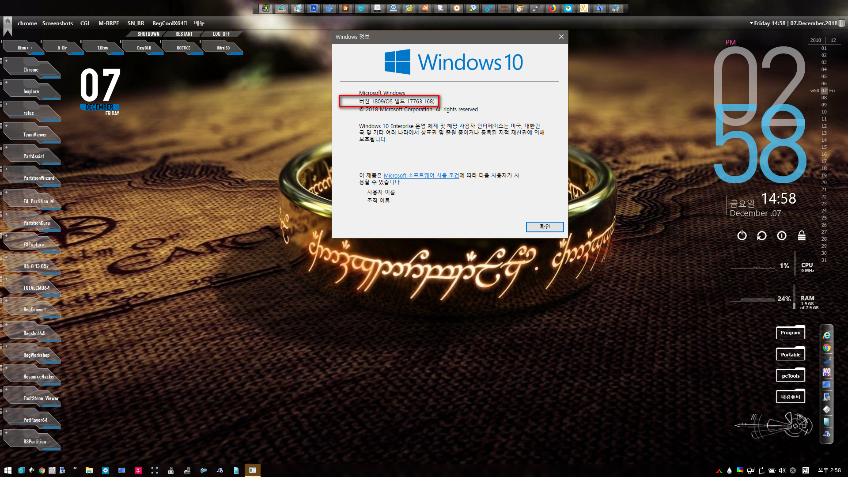Expand plus marker above Chrome sidebar item

tap(6, 61)
